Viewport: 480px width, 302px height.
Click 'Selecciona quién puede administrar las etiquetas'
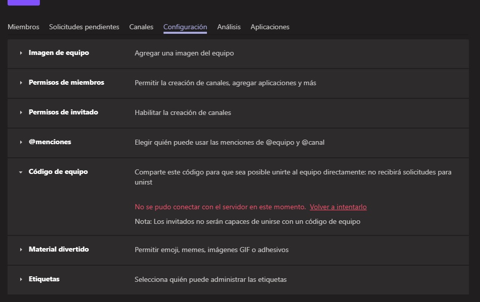(210, 279)
